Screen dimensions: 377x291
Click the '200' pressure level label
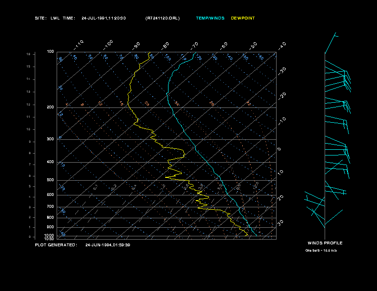[50, 107]
